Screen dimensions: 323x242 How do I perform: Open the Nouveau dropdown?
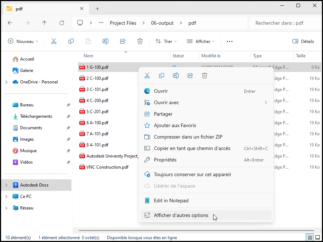pos(23,41)
